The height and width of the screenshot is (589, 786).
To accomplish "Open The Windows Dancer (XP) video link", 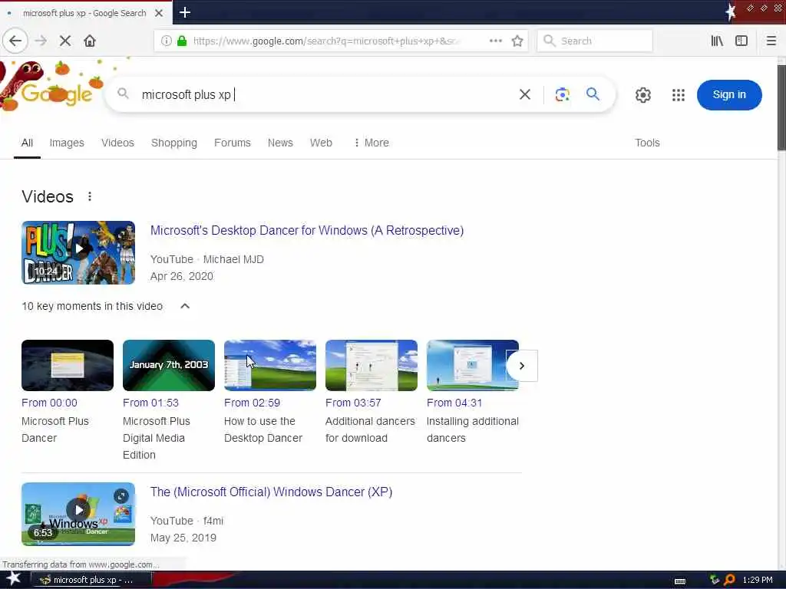I will pyautogui.click(x=271, y=492).
